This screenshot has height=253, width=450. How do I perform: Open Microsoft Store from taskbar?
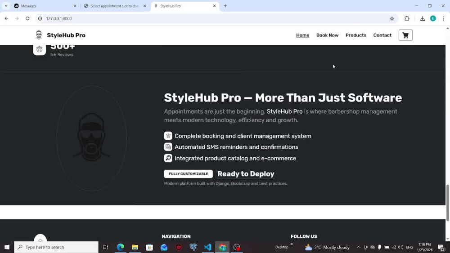(149, 247)
